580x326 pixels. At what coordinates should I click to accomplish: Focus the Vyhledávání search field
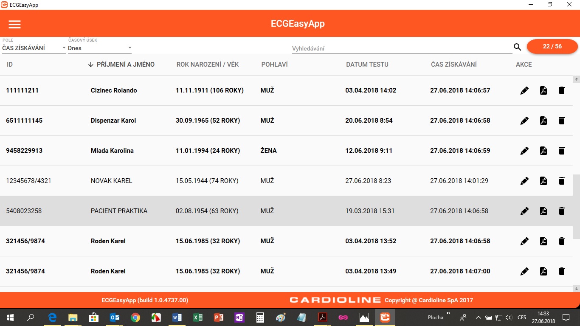click(x=402, y=48)
